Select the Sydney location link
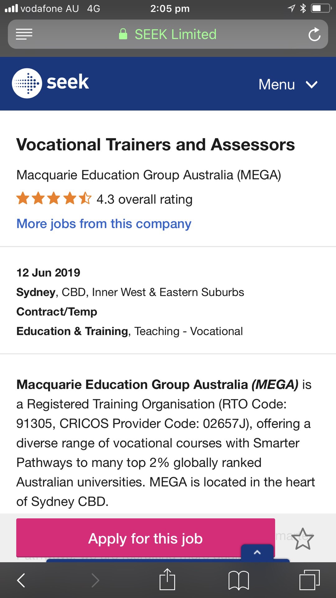The image size is (336, 598). 36,292
